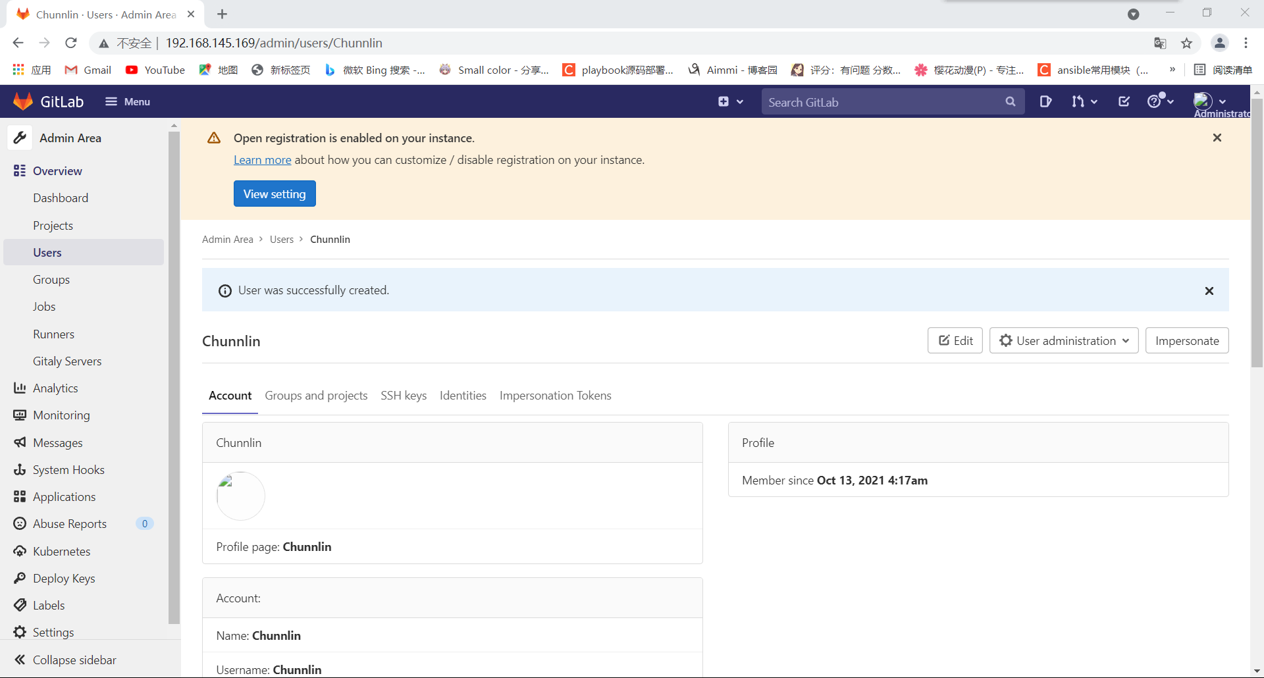The width and height of the screenshot is (1264, 678).
Task: Click the Monitoring screen icon
Action: point(20,415)
